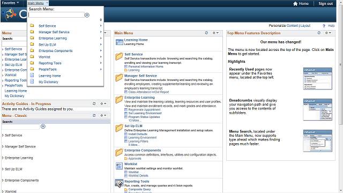343x193 pixels.
Task: Click Set Up ELM folder icon in Main Menu
Action: (119, 128)
